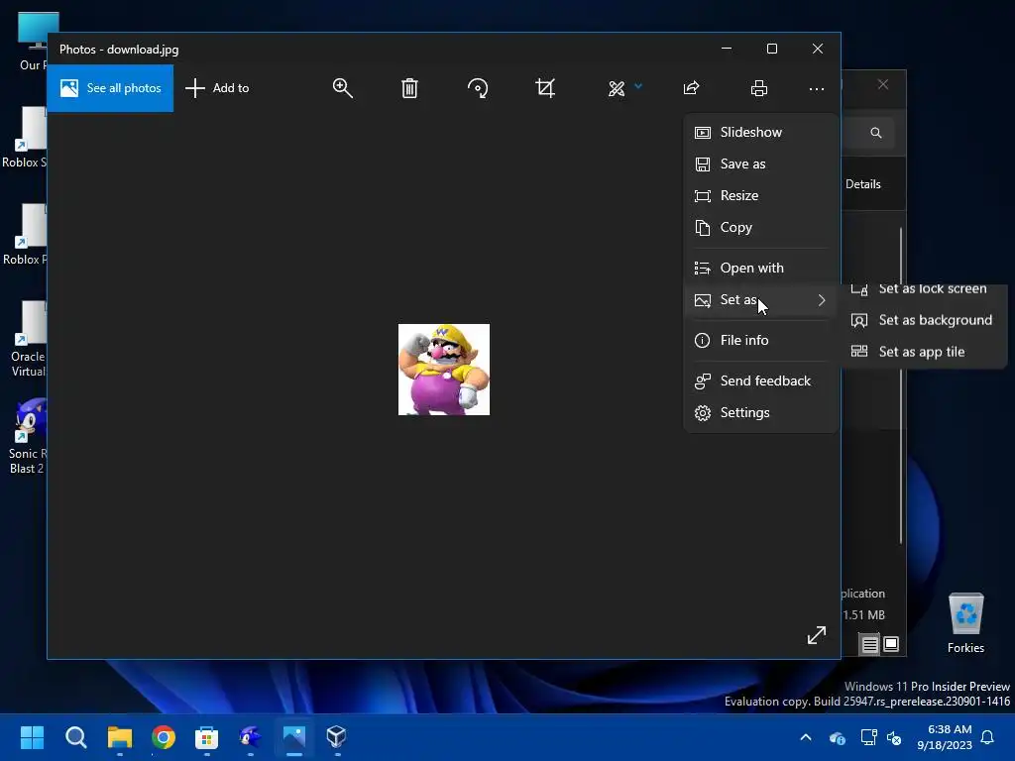The image size is (1015, 761).
Task: Click the network tray icon
Action: click(x=868, y=737)
